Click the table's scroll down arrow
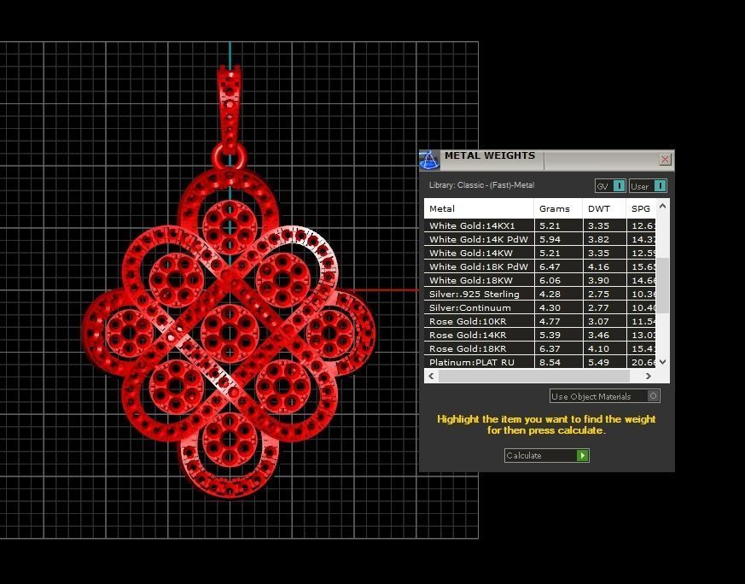The width and height of the screenshot is (745, 584). 663,362
